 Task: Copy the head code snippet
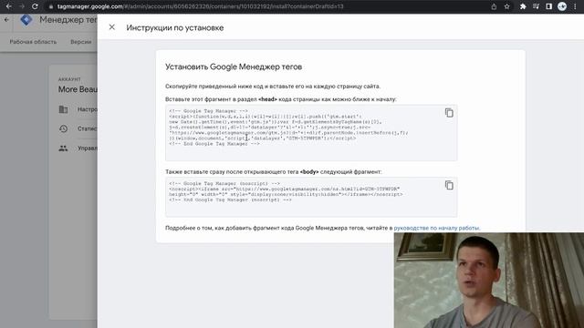tap(449, 113)
